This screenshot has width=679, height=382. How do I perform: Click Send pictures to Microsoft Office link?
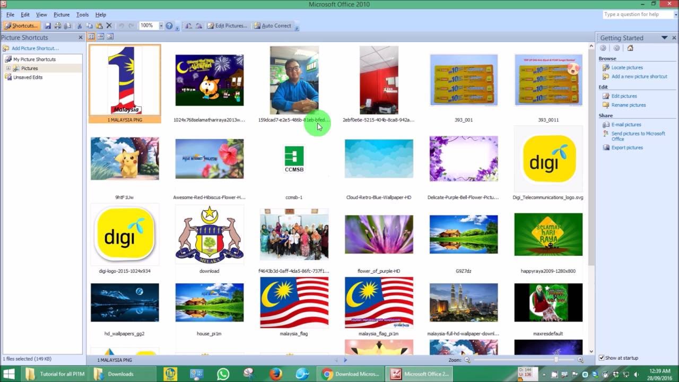[638, 136]
